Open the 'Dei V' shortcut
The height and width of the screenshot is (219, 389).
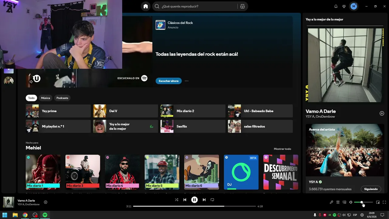pos(126,111)
